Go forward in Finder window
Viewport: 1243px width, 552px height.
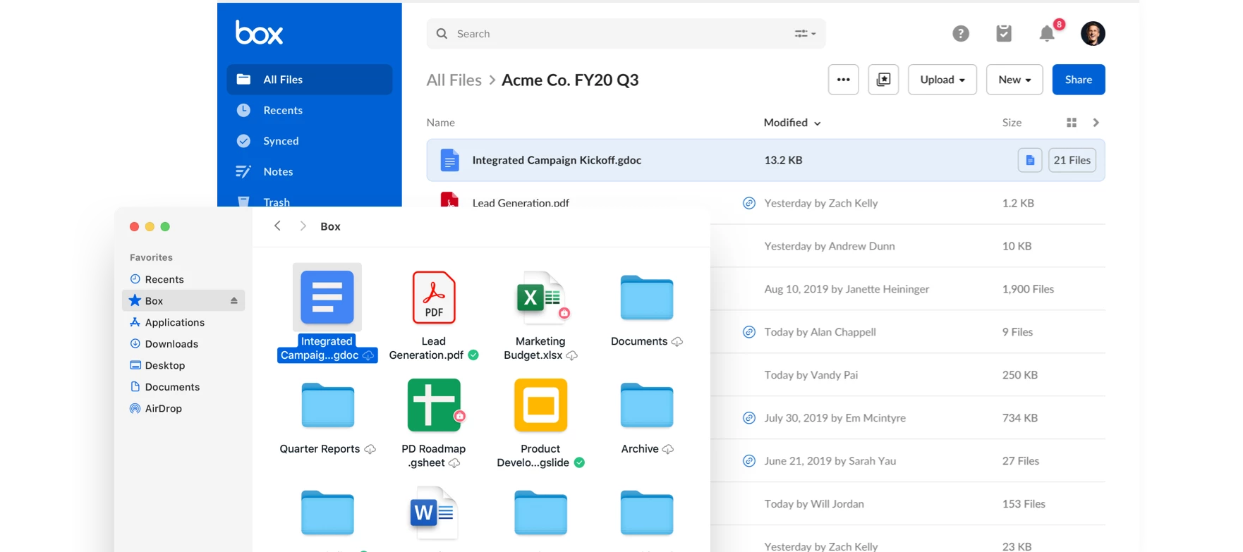(303, 226)
